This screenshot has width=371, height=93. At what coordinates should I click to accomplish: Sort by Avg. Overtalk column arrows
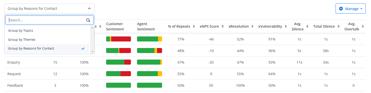coord(363,26)
